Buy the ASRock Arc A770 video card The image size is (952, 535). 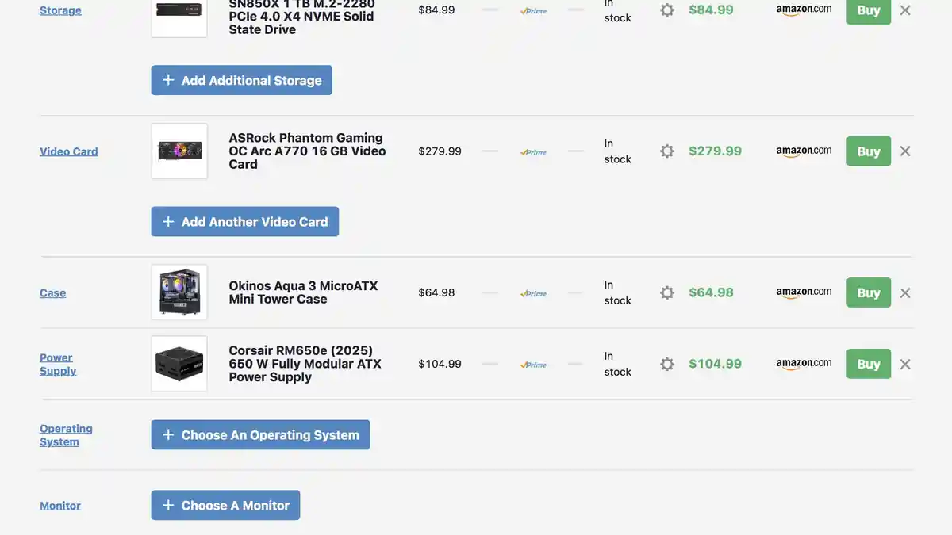point(868,151)
